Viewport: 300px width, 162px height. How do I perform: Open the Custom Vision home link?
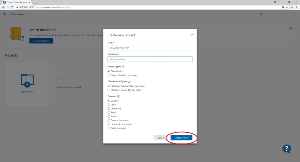click(17, 14)
